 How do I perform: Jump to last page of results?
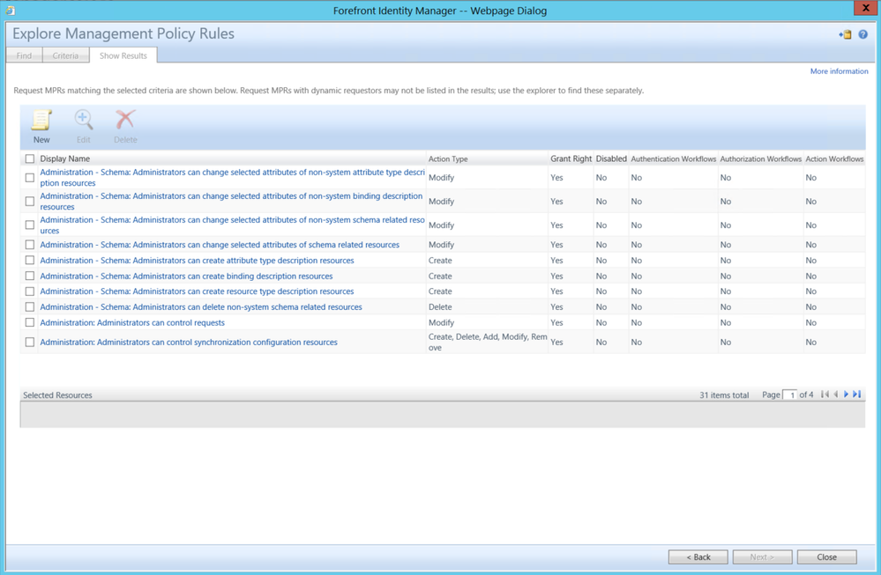(x=857, y=394)
